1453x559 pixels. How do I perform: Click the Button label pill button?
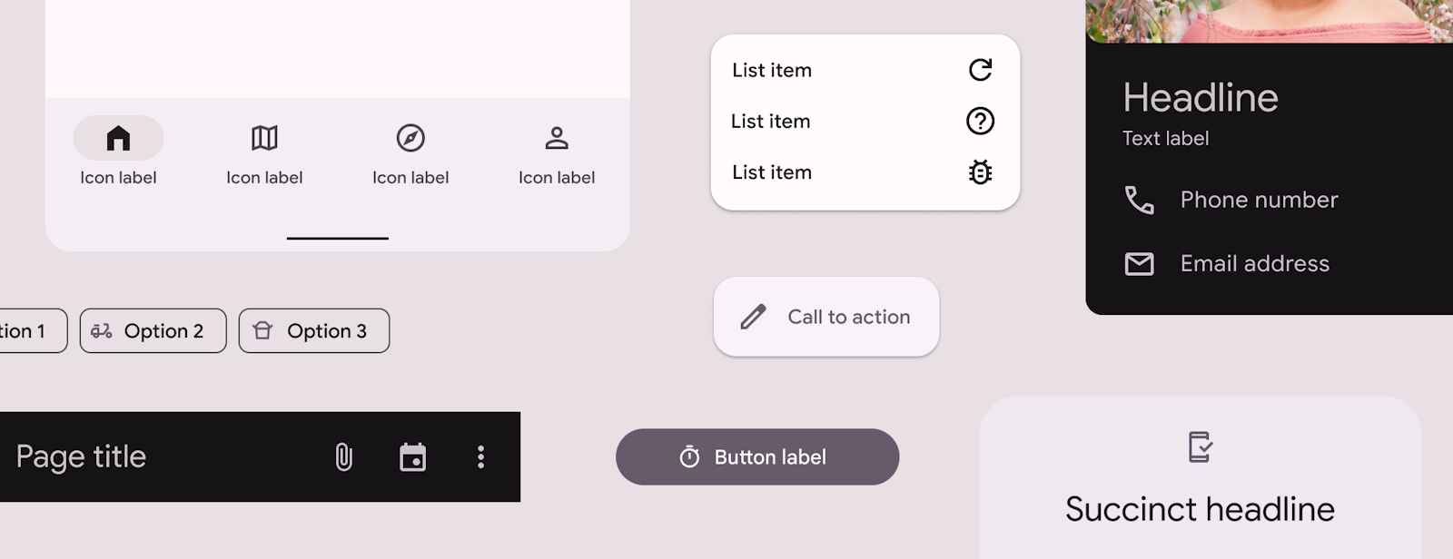click(757, 456)
